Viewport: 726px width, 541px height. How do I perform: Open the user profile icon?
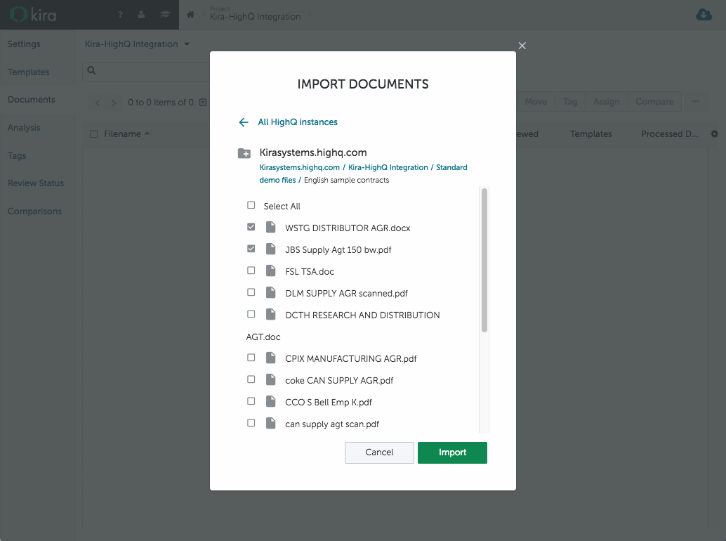[141, 15]
